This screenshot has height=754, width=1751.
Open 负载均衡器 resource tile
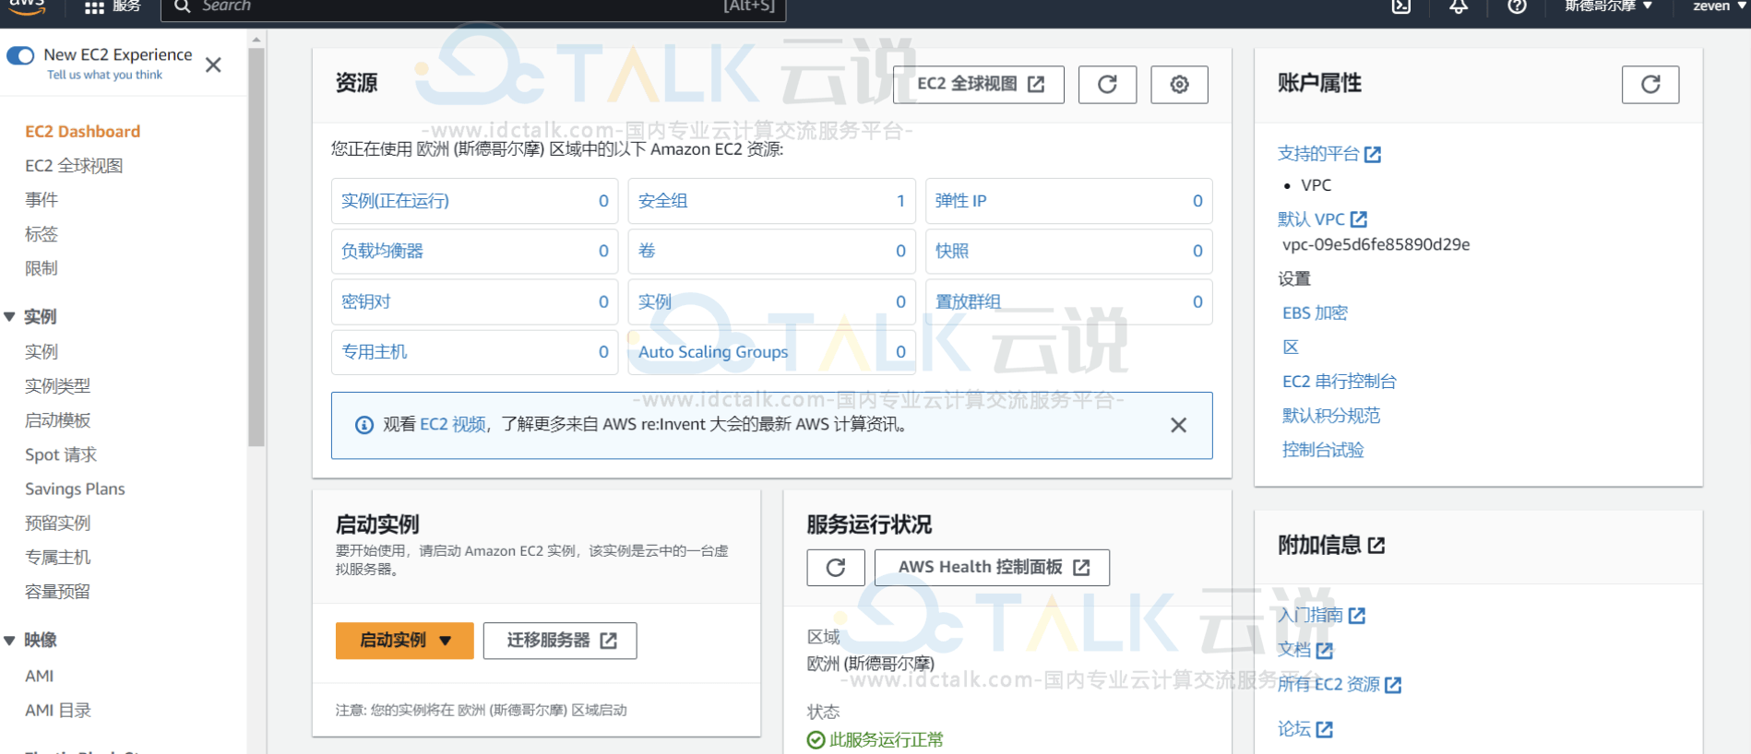pyautogui.click(x=474, y=251)
